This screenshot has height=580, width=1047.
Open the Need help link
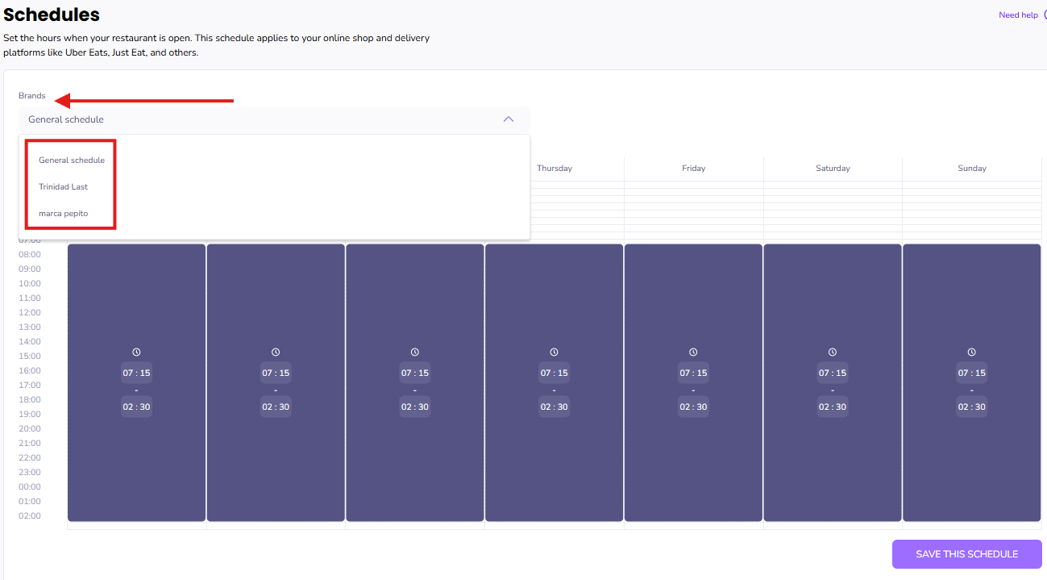(1018, 15)
